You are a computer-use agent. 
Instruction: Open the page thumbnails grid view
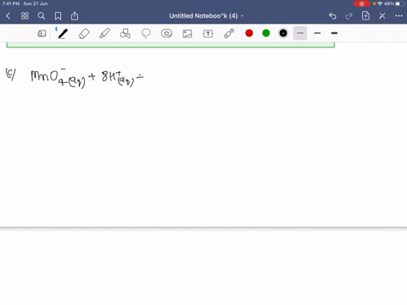click(25, 16)
